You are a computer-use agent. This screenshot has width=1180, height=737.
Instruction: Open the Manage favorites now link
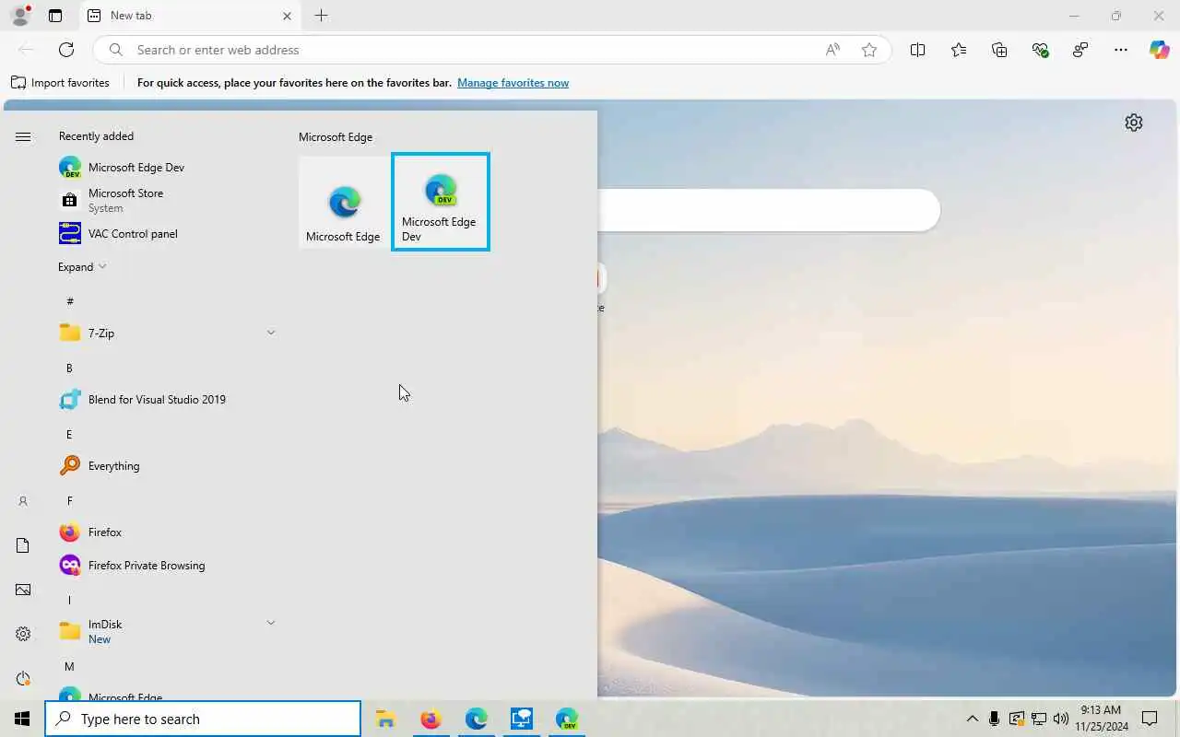(x=513, y=83)
